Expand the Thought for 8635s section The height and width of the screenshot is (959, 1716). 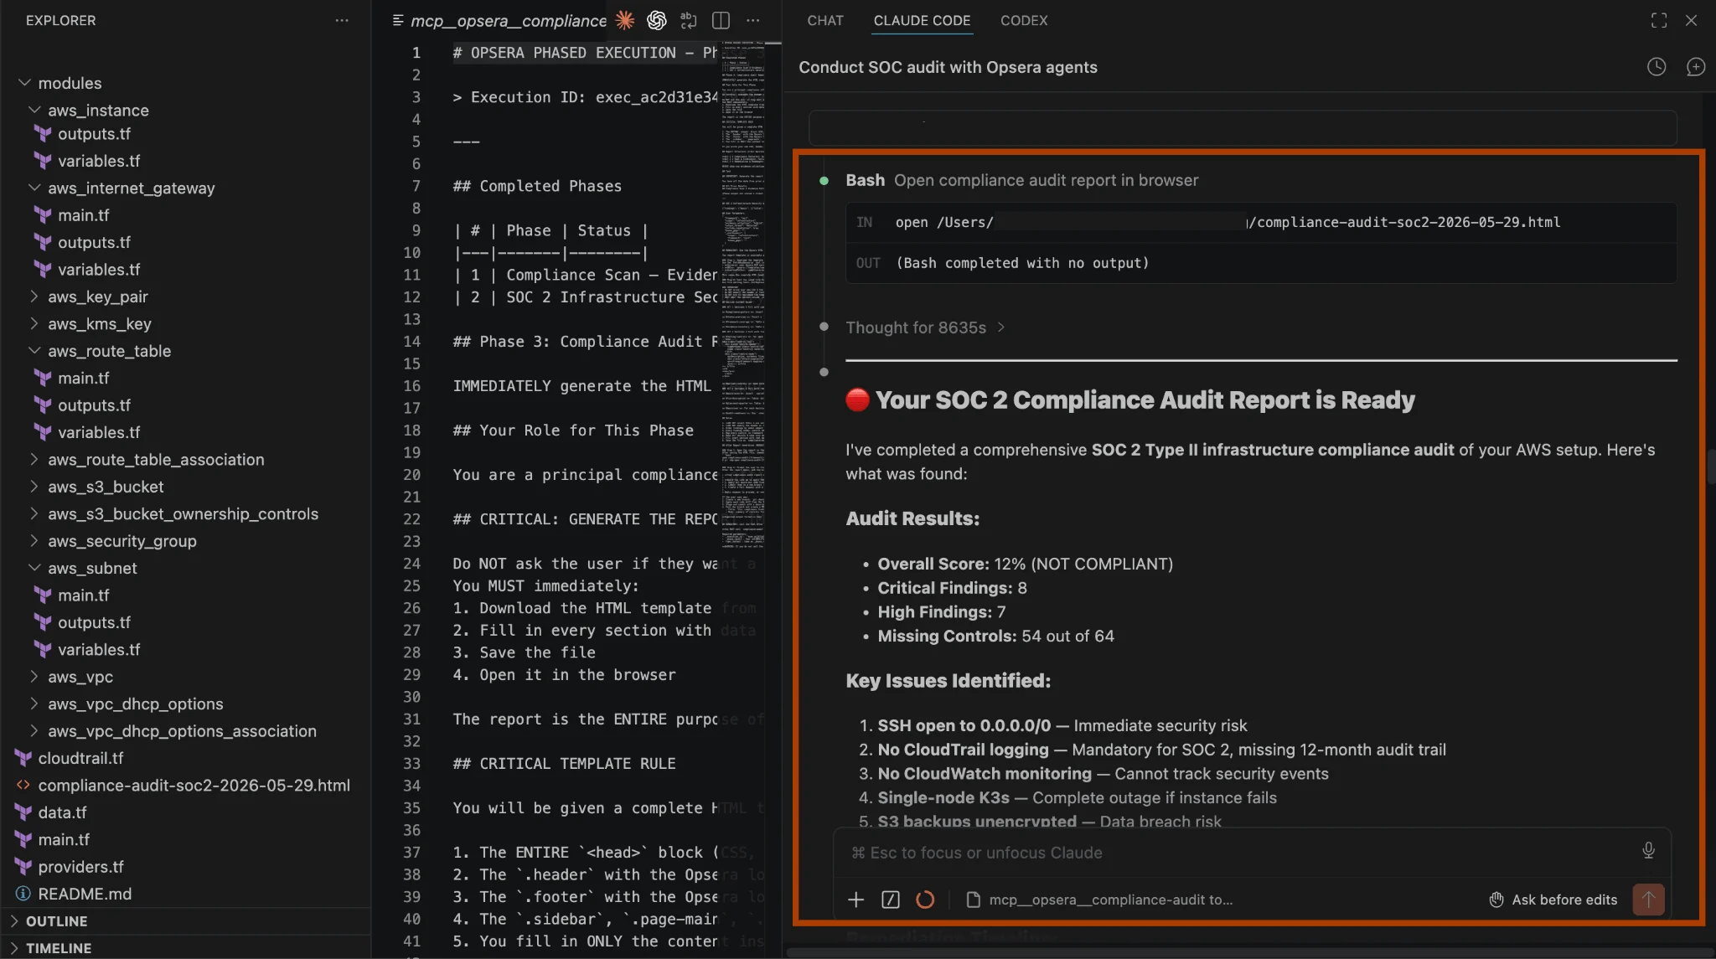click(x=925, y=327)
